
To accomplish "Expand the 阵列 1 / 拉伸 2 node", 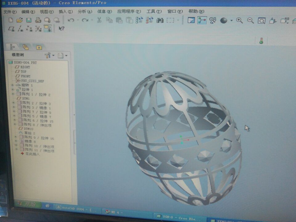I will (x=13, y=94).
